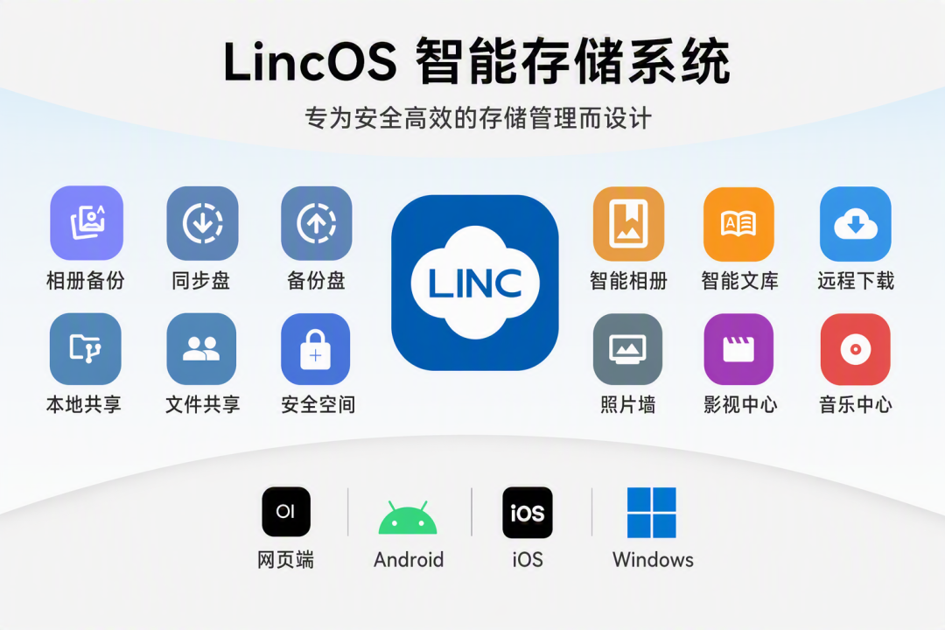Launch the 音乐中心 music center icon
This screenshot has height=630, width=945.
(x=855, y=348)
